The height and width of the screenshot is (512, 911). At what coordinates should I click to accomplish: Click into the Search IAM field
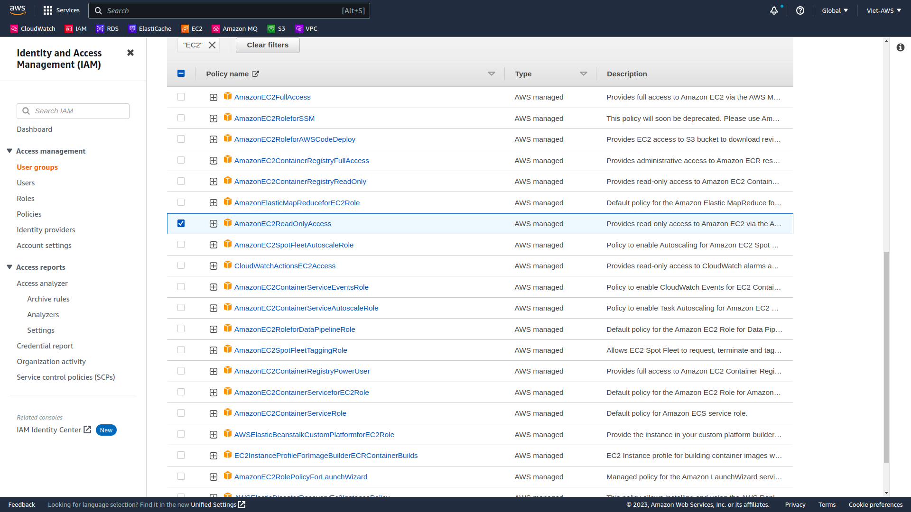(73, 111)
